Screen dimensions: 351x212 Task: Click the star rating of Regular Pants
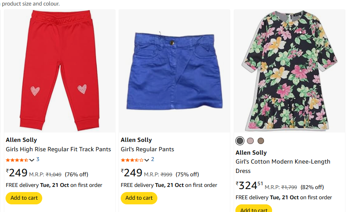click(x=132, y=160)
